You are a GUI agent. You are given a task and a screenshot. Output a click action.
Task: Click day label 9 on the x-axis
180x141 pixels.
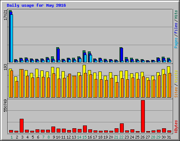coord(54,137)
